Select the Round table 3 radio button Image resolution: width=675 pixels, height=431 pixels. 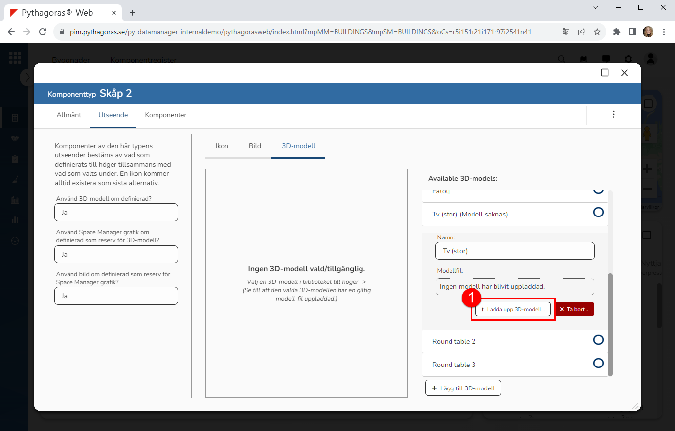(x=598, y=363)
